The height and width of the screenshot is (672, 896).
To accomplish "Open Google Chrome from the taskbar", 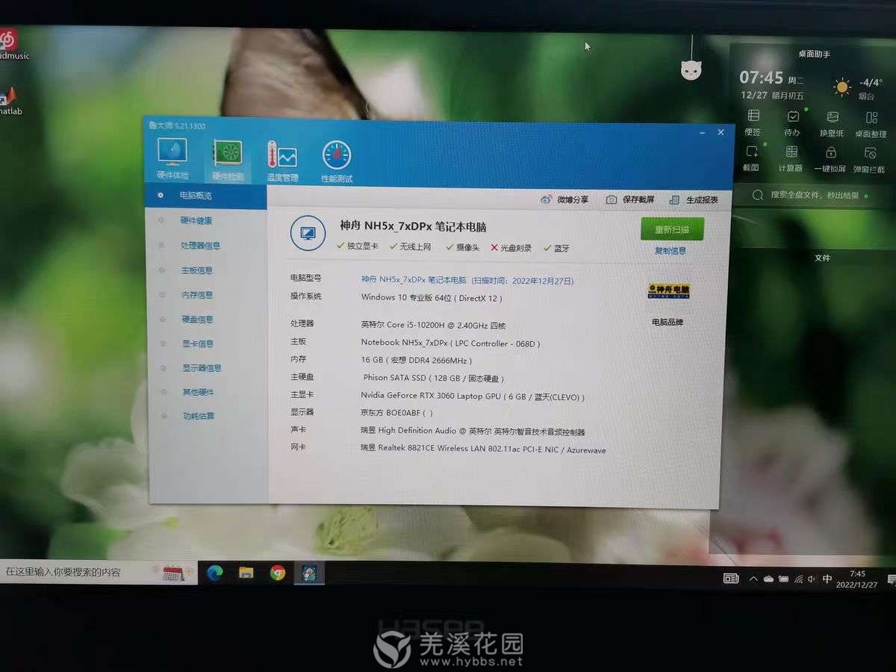I will tap(278, 573).
